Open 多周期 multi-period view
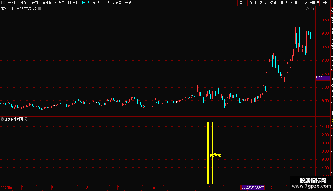This screenshot has height=191, width=333. click(x=117, y=3)
